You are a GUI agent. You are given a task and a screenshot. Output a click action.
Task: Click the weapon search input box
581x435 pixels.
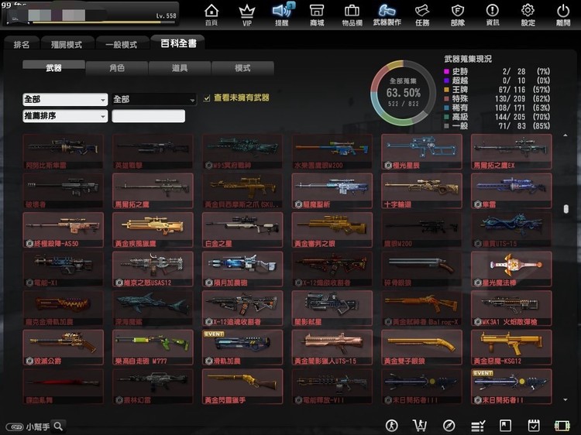pos(148,116)
